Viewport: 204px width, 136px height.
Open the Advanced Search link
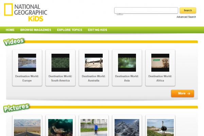(186, 17)
